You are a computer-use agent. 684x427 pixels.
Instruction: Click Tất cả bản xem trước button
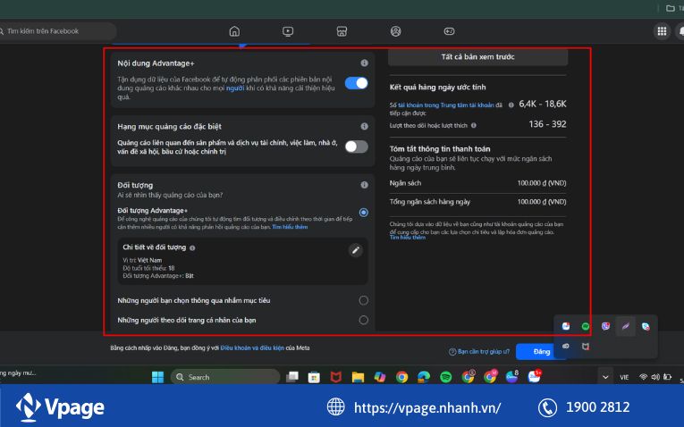tap(477, 56)
